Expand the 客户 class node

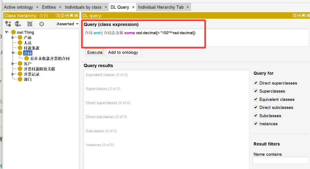(x=13, y=63)
